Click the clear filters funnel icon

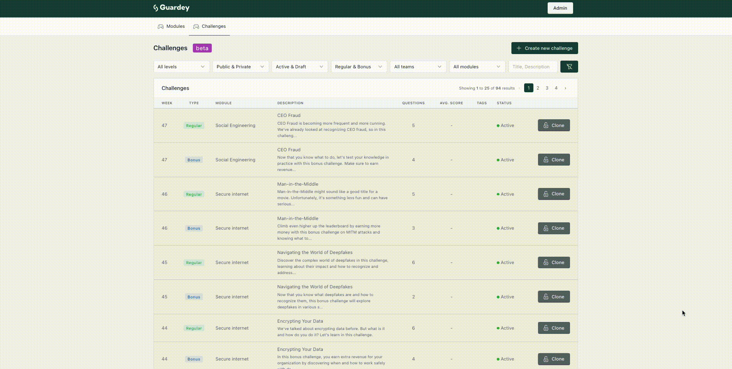tap(569, 67)
